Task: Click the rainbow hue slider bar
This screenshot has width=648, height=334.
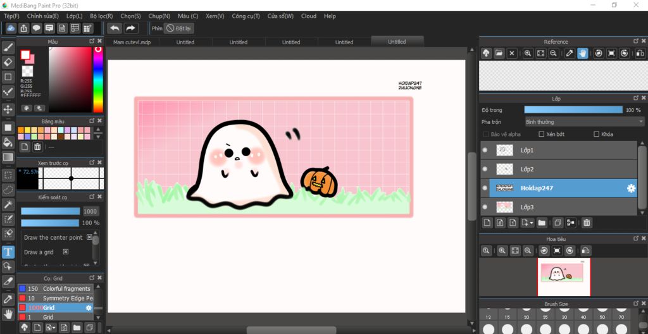Action: [x=98, y=79]
